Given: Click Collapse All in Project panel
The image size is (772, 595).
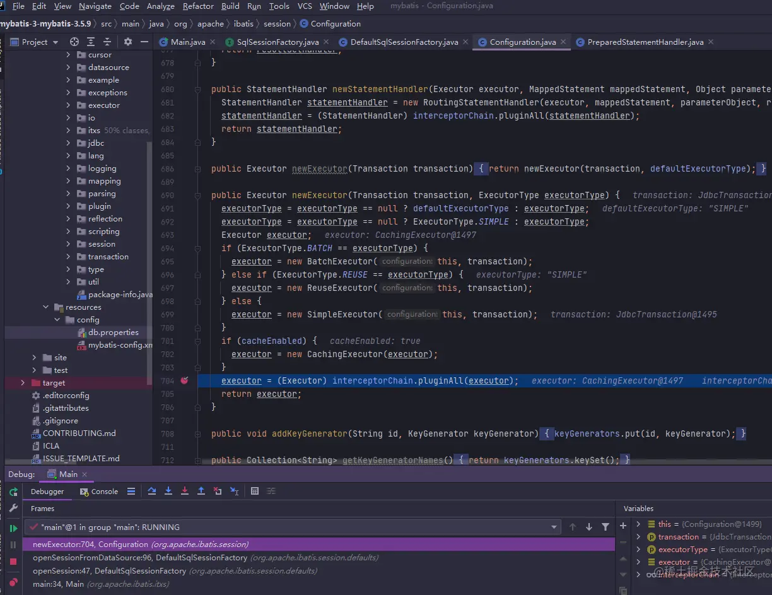Looking at the screenshot, I should click(x=107, y=42).
